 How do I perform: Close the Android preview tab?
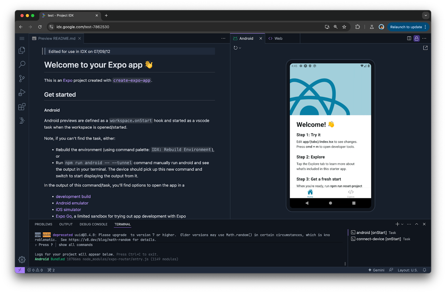pos(261,39)
